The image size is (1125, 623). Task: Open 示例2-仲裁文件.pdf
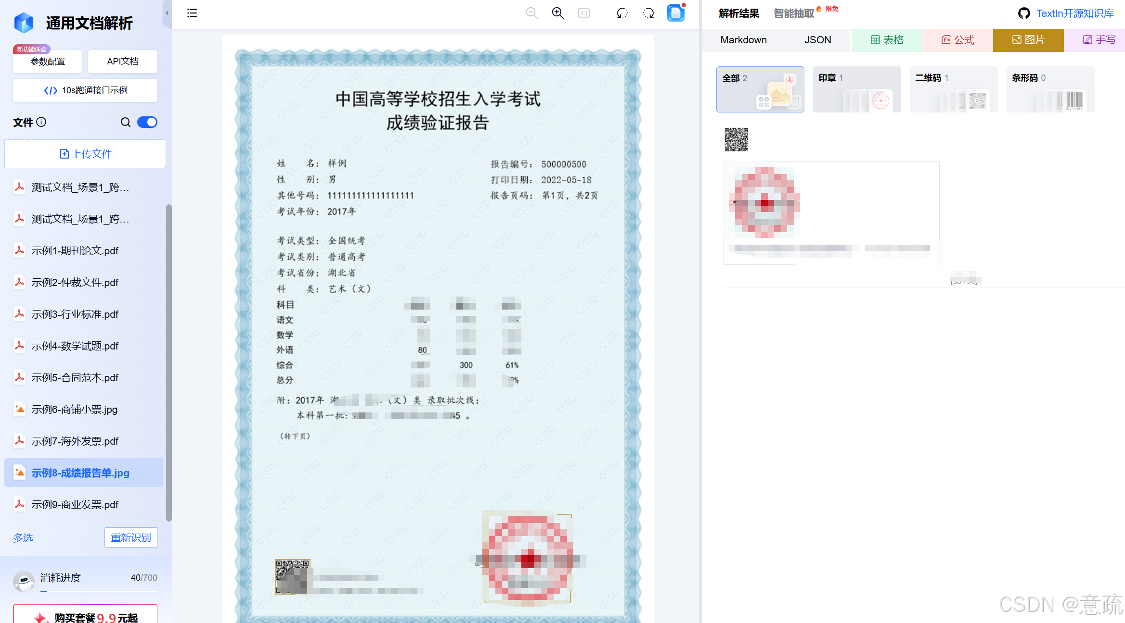(x=84, y=283)
